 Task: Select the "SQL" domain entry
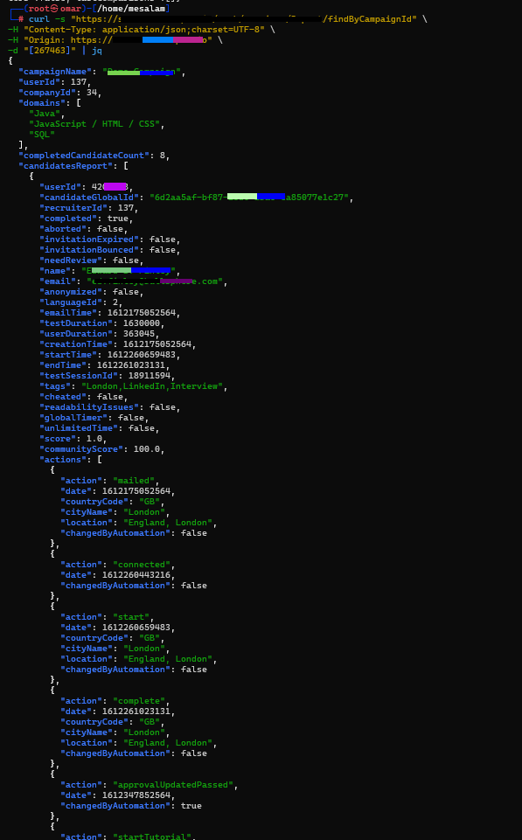point(42,135)
